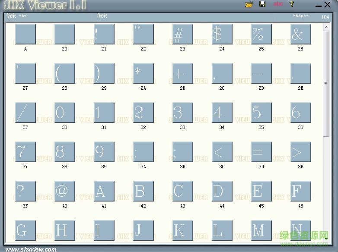Click the scrollbar up arrow
The height and width of the screenshot is (252, 338).
point(326,28)
